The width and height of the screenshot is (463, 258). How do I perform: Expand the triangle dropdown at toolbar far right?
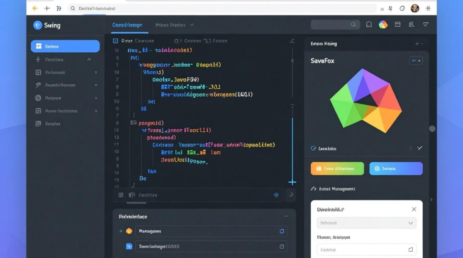click(x=426, y=24)
